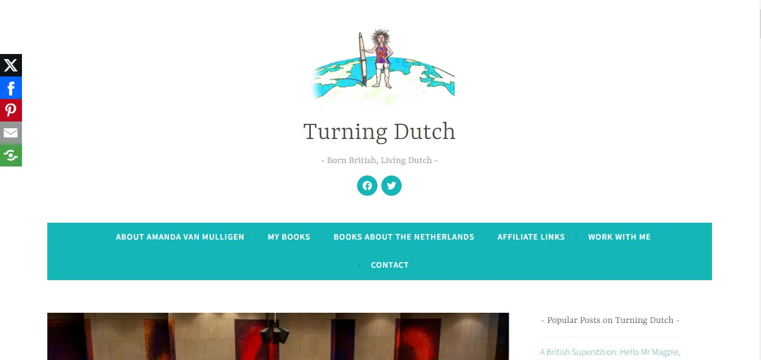Share the page on X from the sidebar
761x360 pixels.
point(11,65)
